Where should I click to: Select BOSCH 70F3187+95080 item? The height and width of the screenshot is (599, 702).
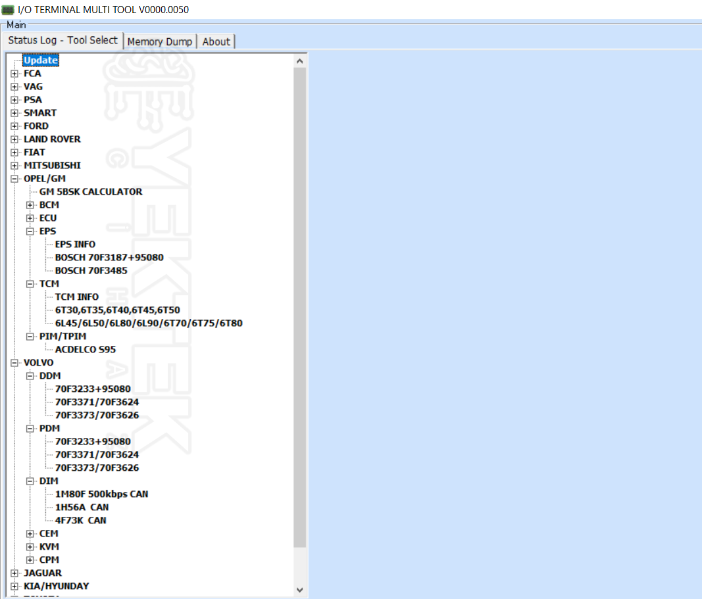109,258
